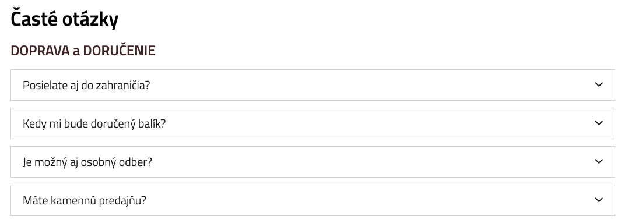Click the blank middle of the foreign shipping row
The width and height of the screenshot is (625, 223).
point(371,85)
